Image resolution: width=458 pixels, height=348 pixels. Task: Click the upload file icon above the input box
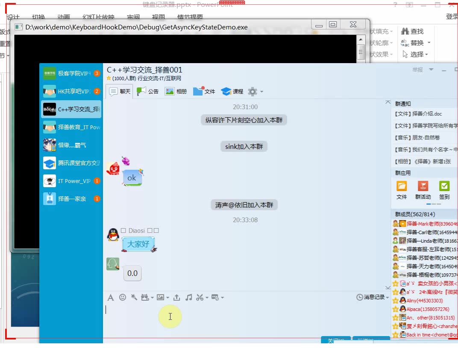[x=176, y=297]
